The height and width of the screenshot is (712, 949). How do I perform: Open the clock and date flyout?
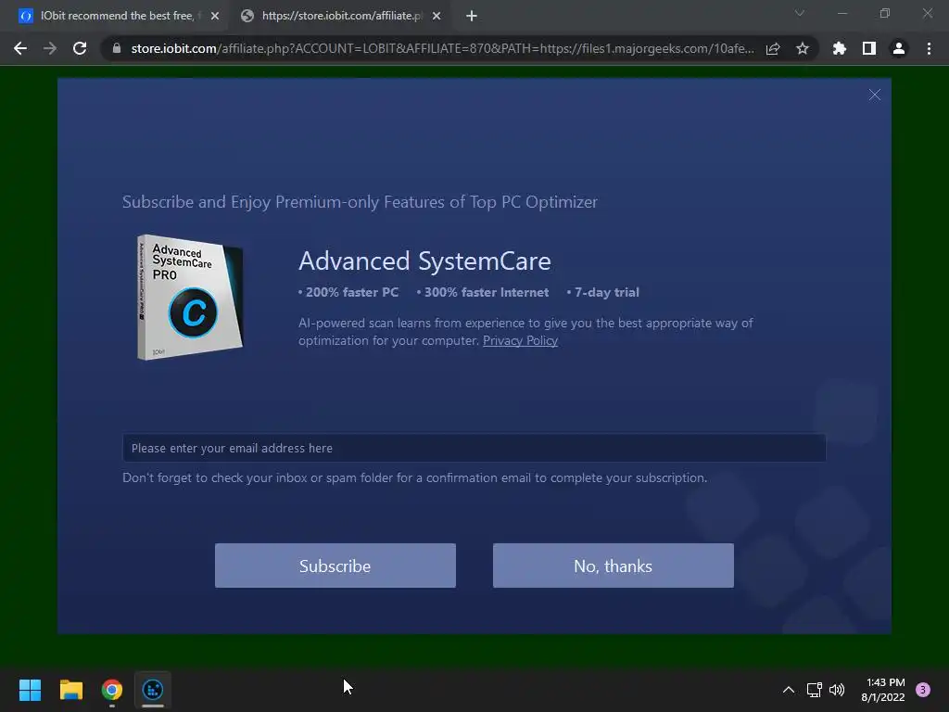tap(883, 690)
